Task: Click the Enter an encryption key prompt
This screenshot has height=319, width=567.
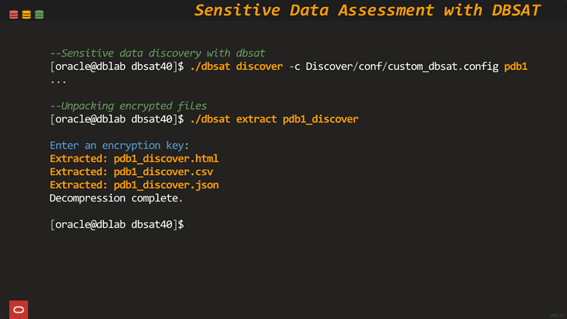Action: click(119, 145)
